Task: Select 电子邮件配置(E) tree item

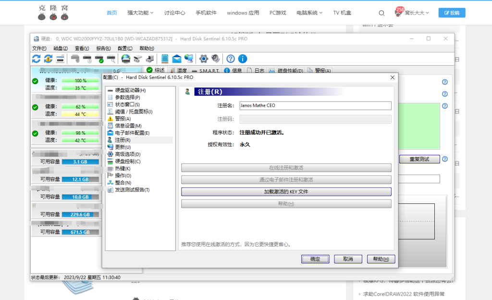Action: click(x=132, y=133)
